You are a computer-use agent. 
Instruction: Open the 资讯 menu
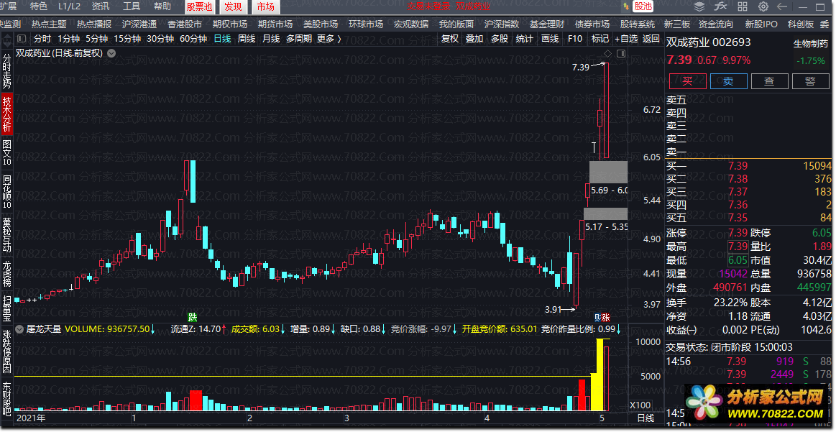point(101,7)
